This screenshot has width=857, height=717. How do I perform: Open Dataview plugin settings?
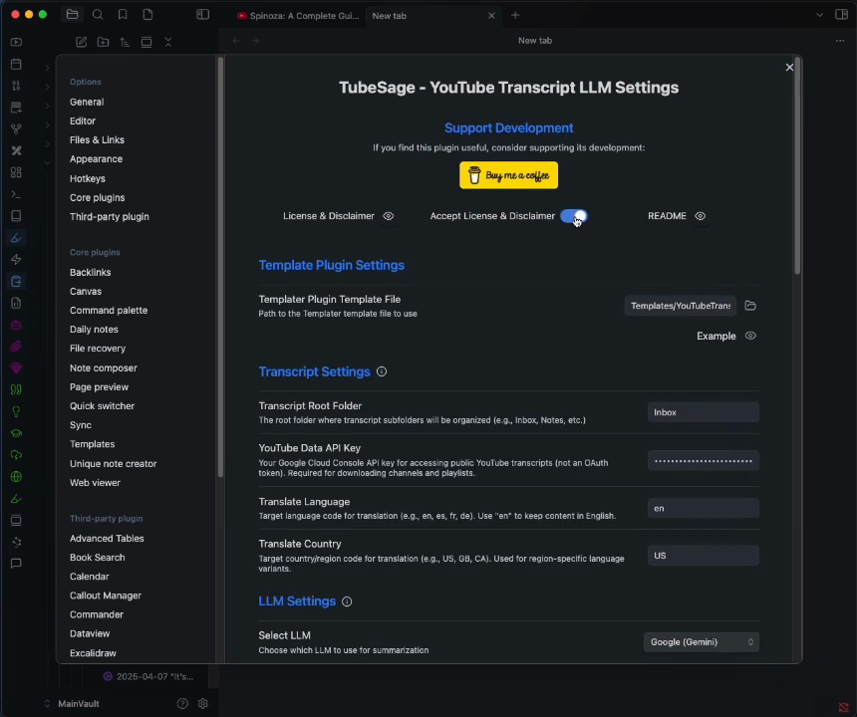[x=90, y=633]
